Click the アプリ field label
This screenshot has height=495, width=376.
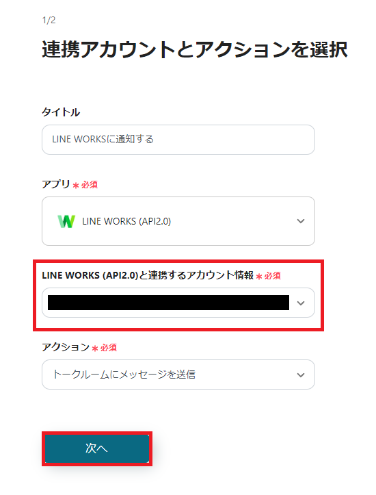[56, 184]
